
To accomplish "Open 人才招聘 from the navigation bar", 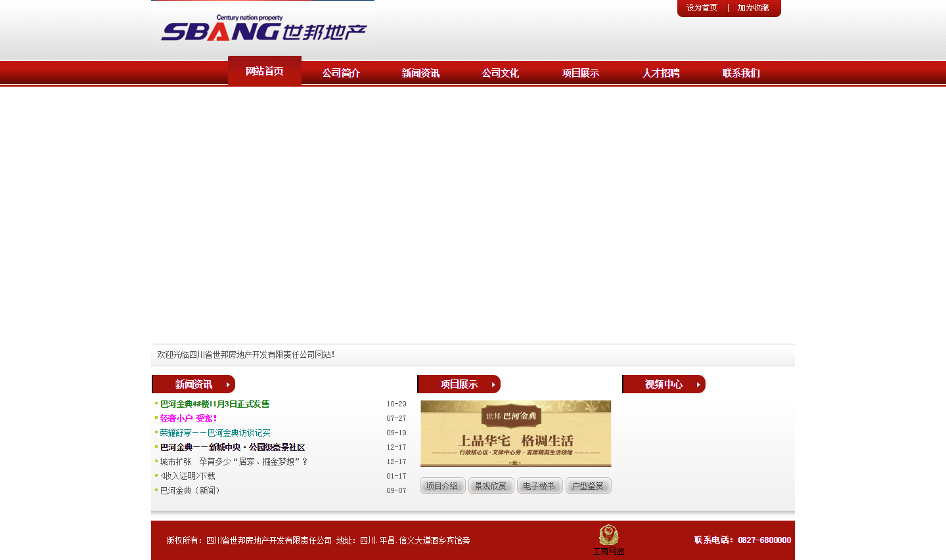I will pos(661,73).
